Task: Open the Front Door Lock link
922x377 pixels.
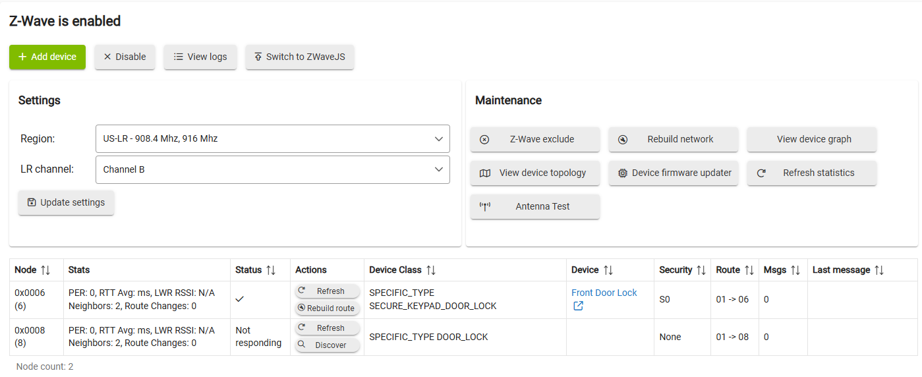Action: (604, 293)
